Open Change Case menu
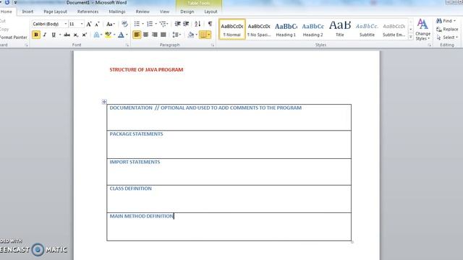The image size is (463, 260). click(111, 24)
